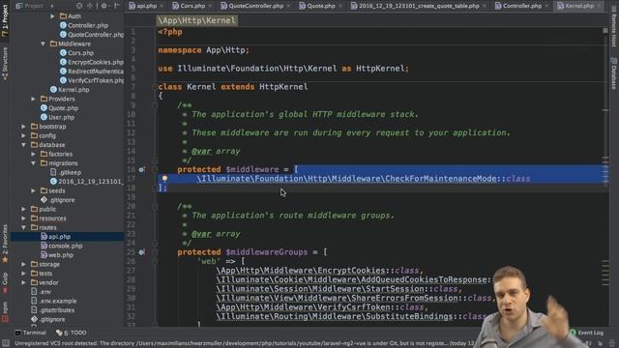
Task: Open the .env.example file
Action: tap(54, 301)
